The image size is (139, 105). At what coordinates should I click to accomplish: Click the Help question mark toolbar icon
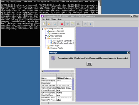pyautogui.click(x=85, y=24)
